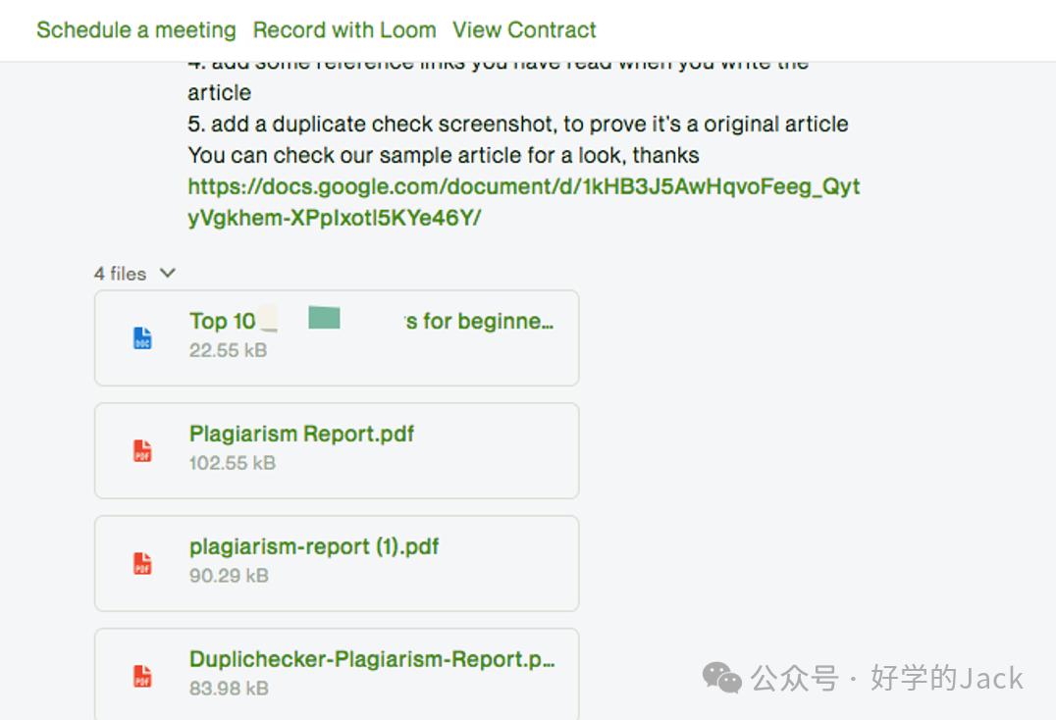Click the 22.55 kB file size text
Image resolution: width=1056 pixels, height=720 pixels.
point(228,350)
